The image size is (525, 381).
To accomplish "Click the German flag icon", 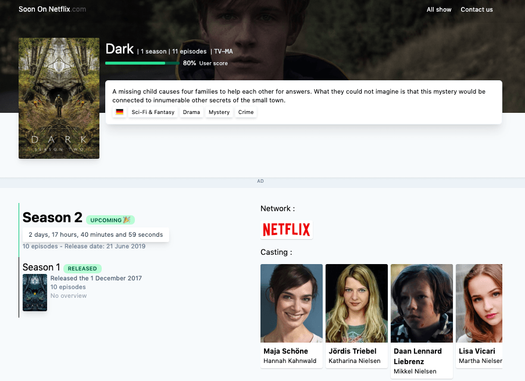I will click(x=120, y=112).
